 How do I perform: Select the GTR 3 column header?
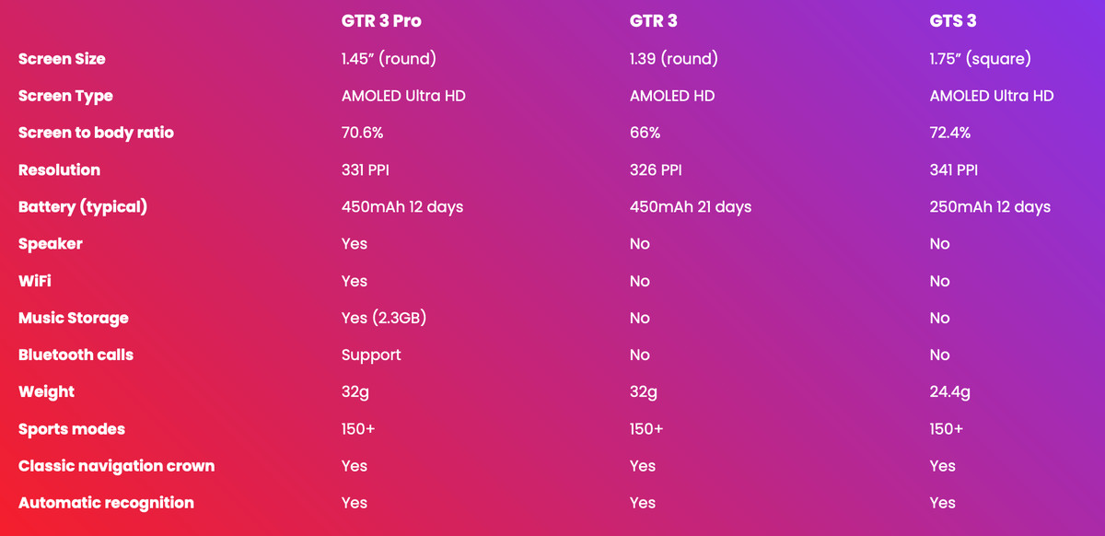654,21
